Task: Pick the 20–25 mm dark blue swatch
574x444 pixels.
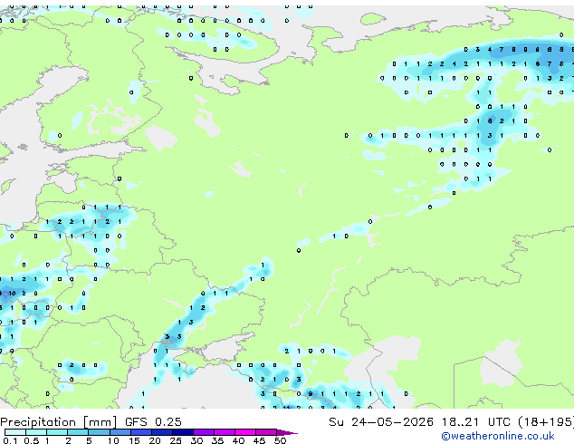Action: 161,432
